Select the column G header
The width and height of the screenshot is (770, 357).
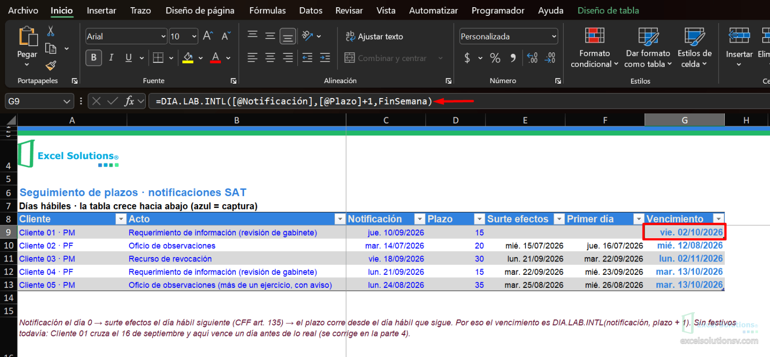(x=684, y=120)
